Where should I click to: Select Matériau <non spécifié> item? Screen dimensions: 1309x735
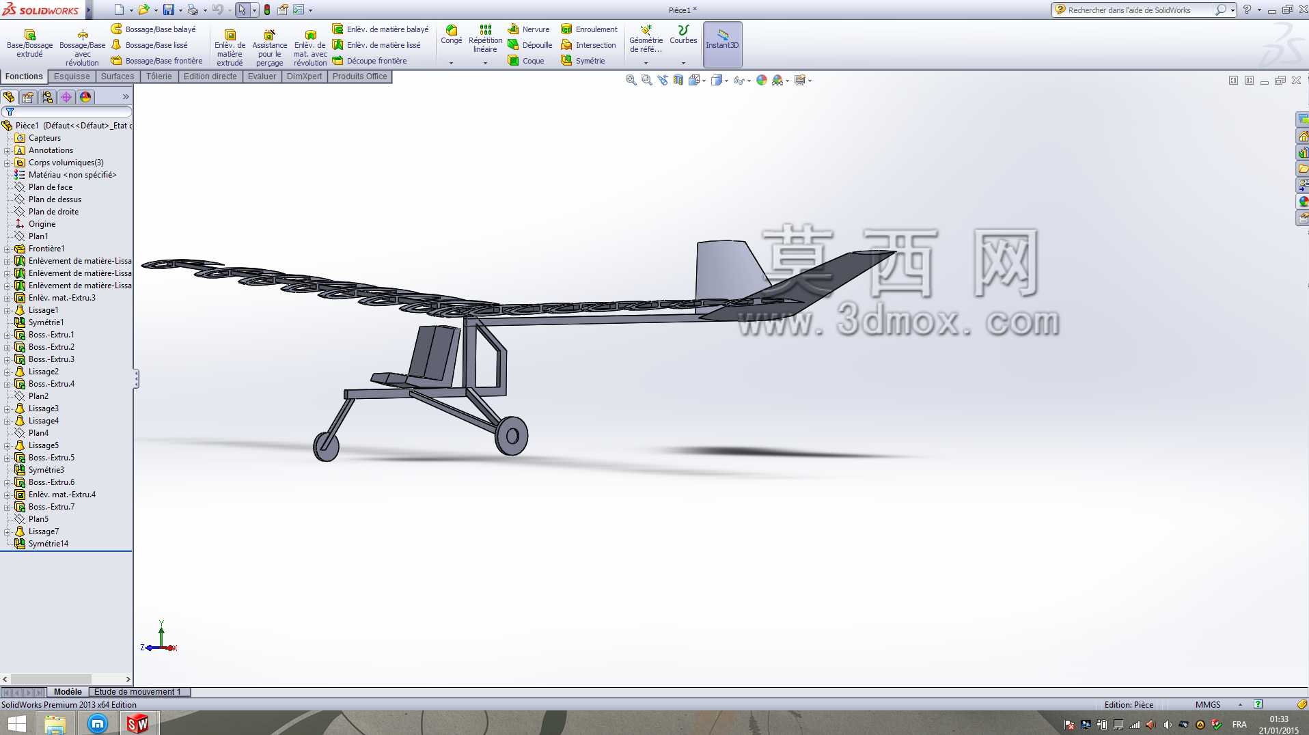(x=72, y=175)
